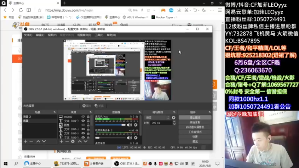Undock the 场景 panel via header icon
The height and width of the screenshot is (168, 299).
55,112
